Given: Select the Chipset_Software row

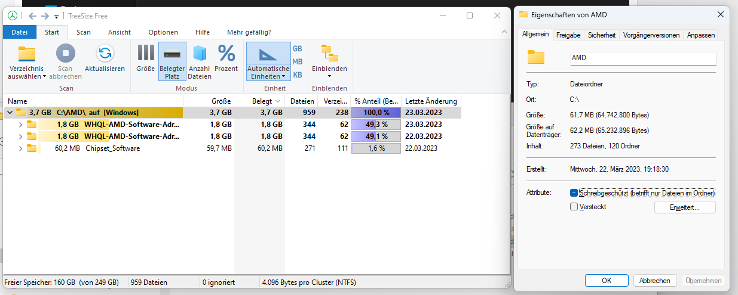Looking at the screenshot, I should coord(232,148).
